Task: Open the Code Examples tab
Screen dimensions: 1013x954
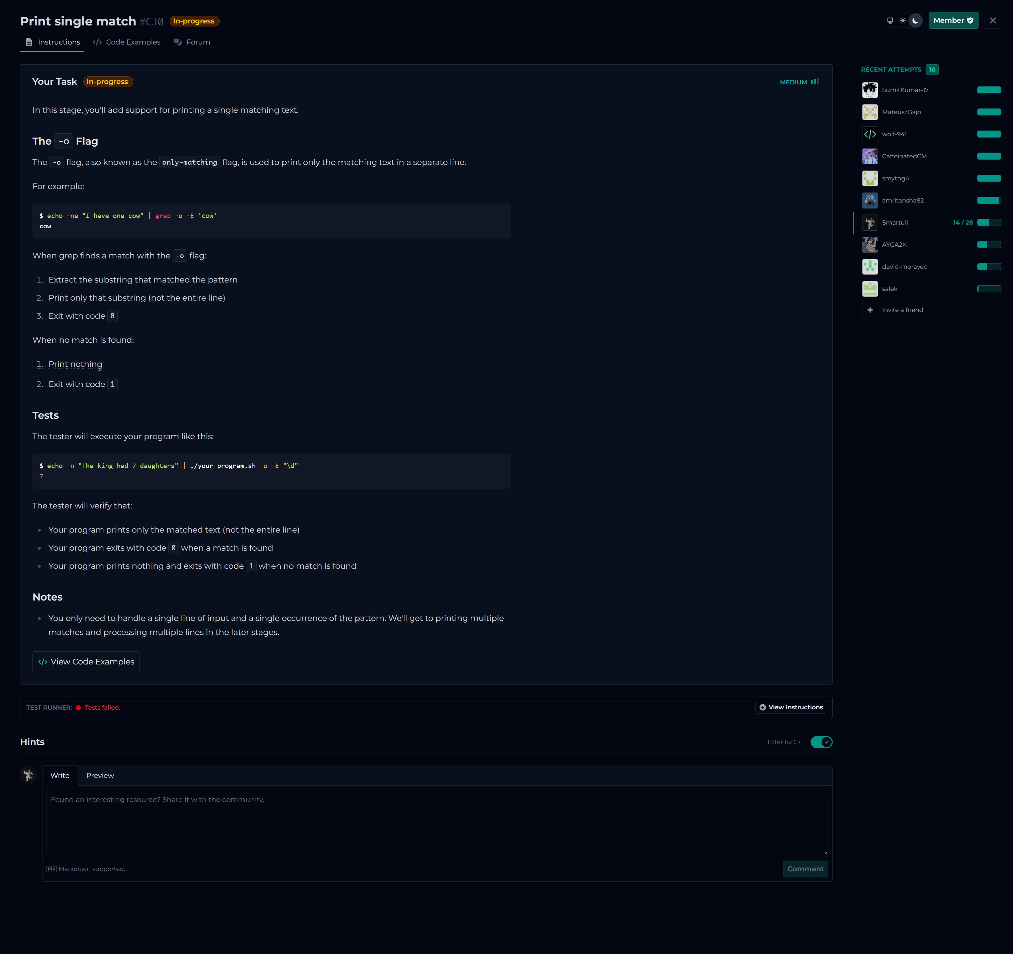Action: (x=127, y=42)
